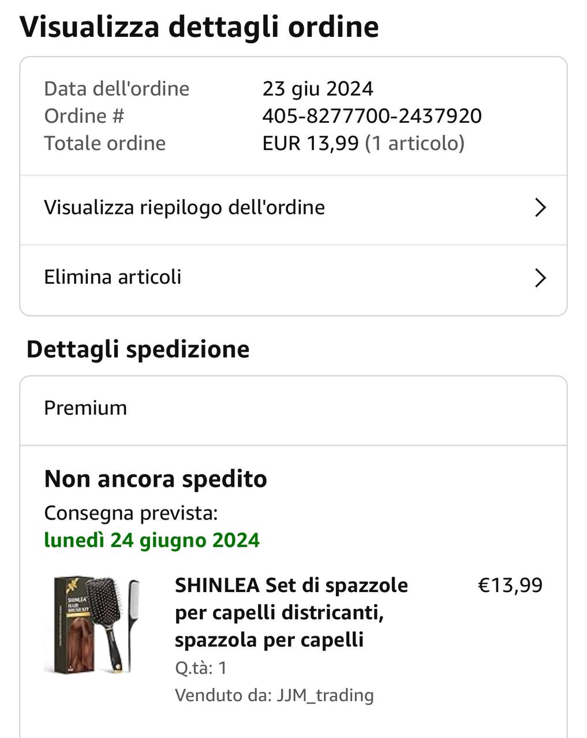Click the Visualizza dettagli ordine page title

[x=199, y=27]
